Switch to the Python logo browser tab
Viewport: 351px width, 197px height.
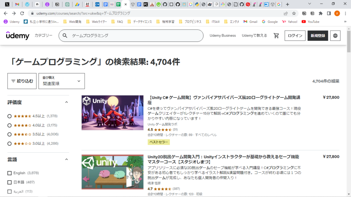197,4
